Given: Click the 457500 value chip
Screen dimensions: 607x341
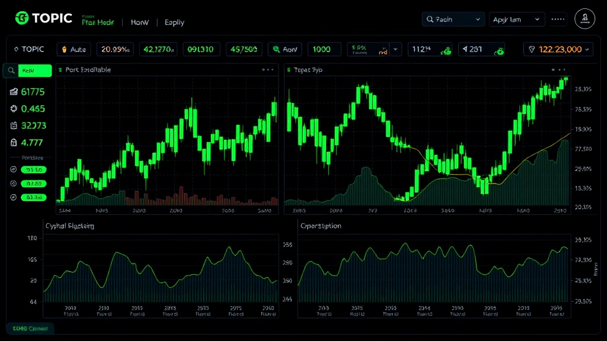Looking at the screenshot, I should [x=244, y=50].
